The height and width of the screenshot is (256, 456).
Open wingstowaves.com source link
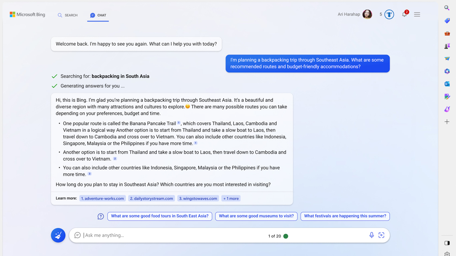pos(198,198)
